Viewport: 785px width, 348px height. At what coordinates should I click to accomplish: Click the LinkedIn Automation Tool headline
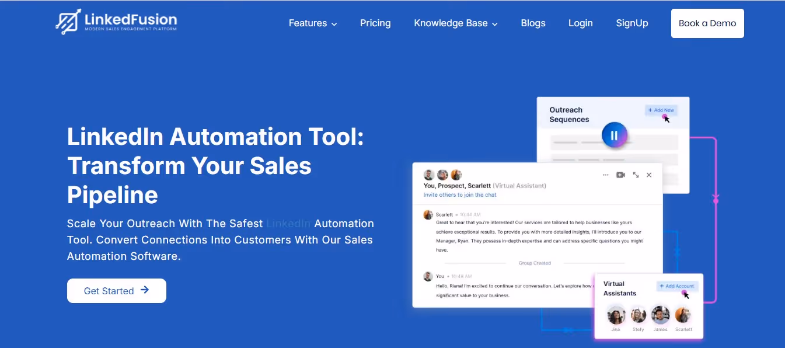tap(215, 166)
